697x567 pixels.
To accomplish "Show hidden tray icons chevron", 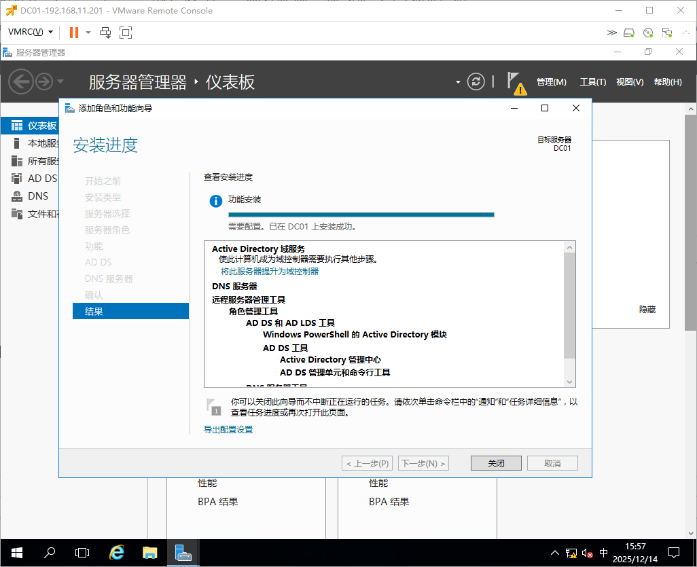I will click(555, 553).
